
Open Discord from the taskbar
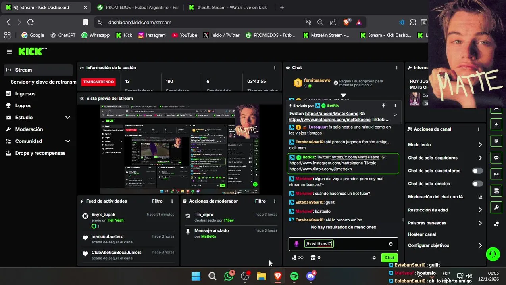coord(311,276)
